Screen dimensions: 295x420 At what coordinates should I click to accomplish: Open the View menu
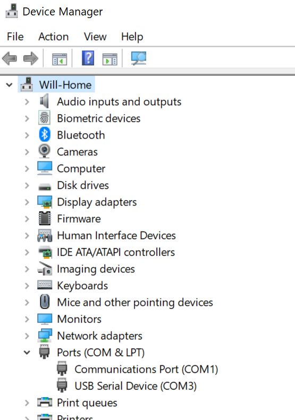coord(95,37)
